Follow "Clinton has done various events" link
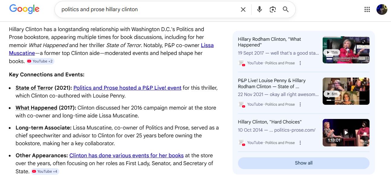This screenshot has width=391, height=176. [x=126, y=155]
